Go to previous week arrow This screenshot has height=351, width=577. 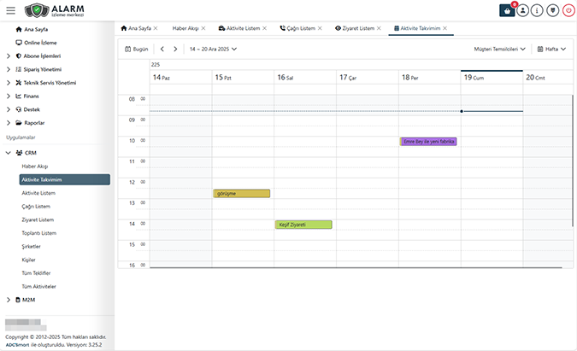click(162, 50)
